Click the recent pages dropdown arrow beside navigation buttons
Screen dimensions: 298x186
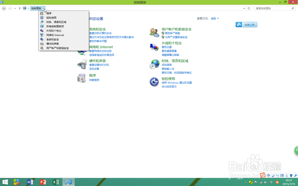15,8
